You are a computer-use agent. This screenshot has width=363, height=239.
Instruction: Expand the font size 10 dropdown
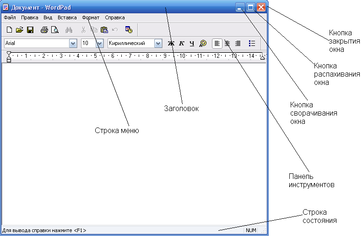coord(99,44)
